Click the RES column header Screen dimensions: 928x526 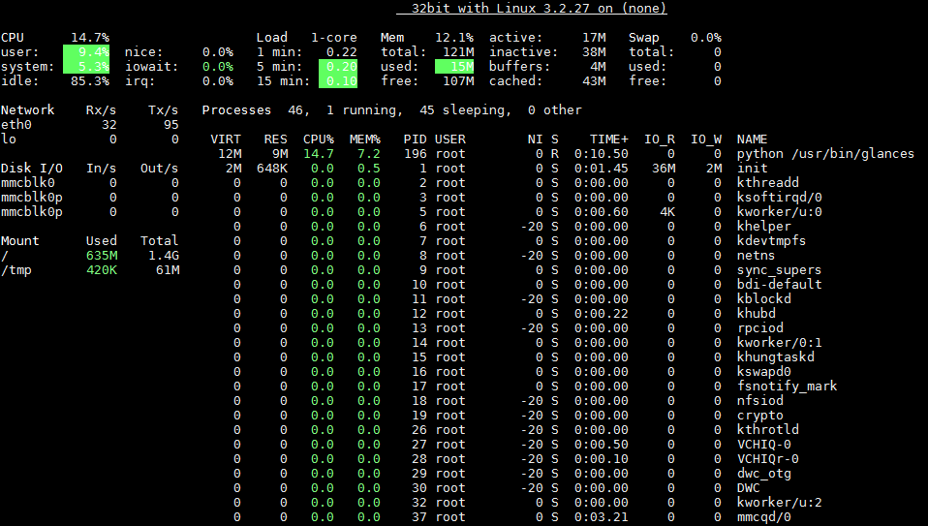276,139
